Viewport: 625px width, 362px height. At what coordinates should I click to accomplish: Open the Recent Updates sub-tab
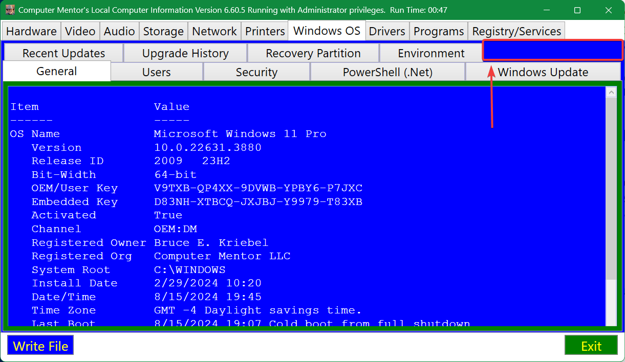point(63,53)
